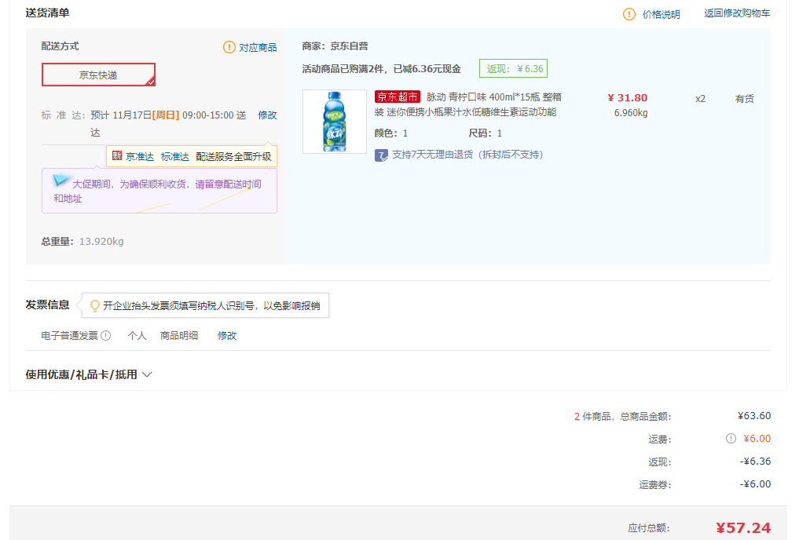Screen dimensions: 810x540
Task: Open the 对应商品 link
Action: click(257, 48)
